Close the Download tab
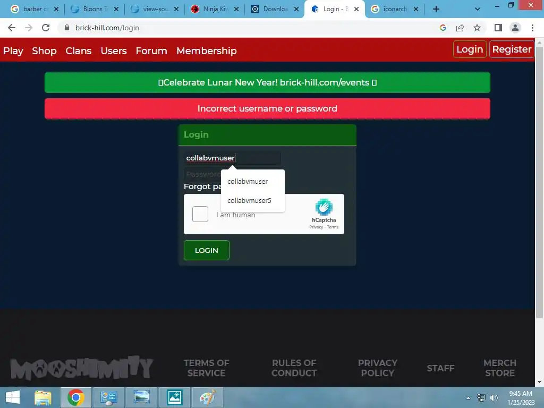544x408 pixels. [296, 9]
